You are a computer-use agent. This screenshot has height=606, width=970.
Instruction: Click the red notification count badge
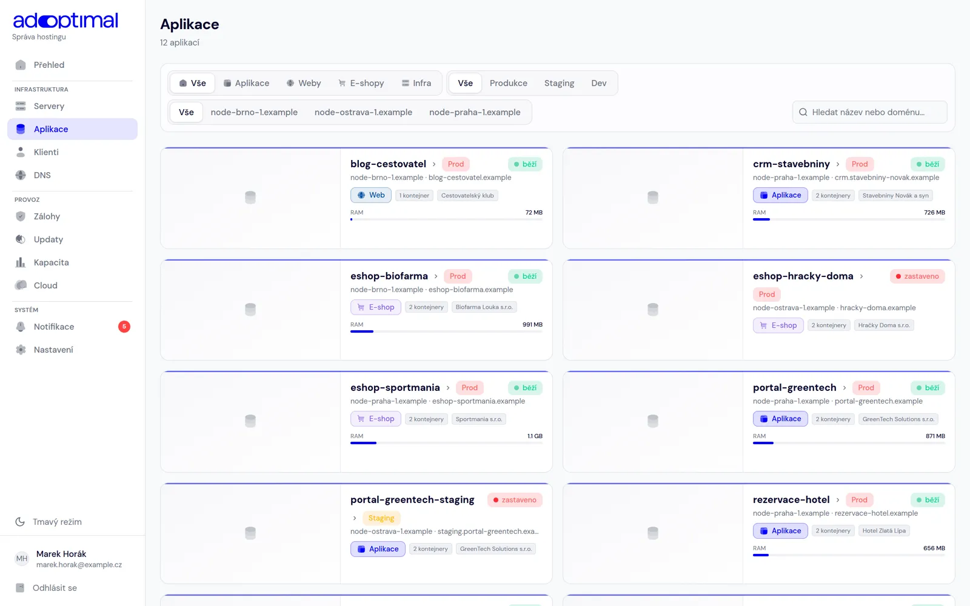point(124,327)
